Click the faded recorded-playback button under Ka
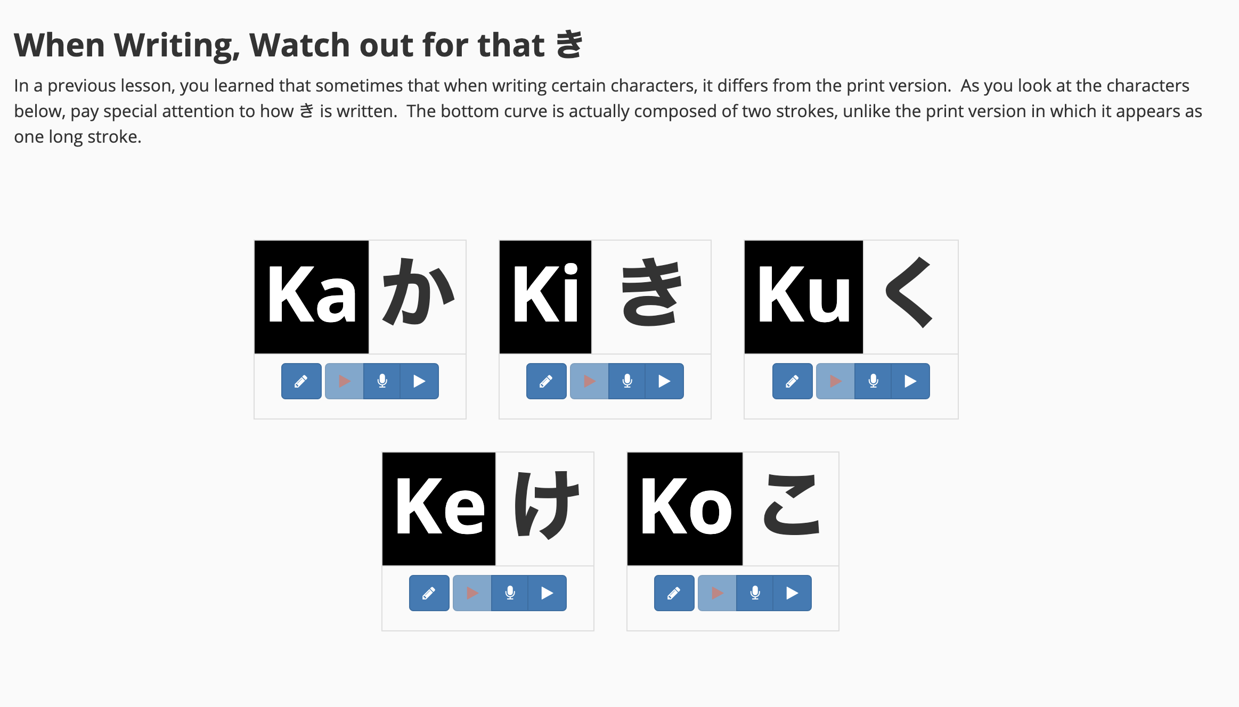This screenshot has height=707, width=1239. click(345, 381)
